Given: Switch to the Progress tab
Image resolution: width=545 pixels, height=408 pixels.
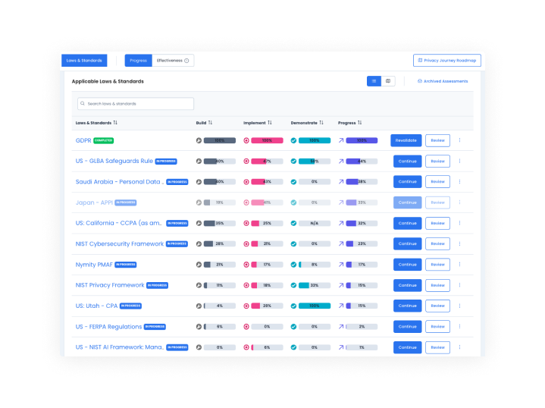Looking at the screenshot, I should [x=139, y=61].
